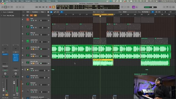The height and width of the screenshot is (99, 176).
Task: Toggle the Catch playhead blue button
Action: 62,12
